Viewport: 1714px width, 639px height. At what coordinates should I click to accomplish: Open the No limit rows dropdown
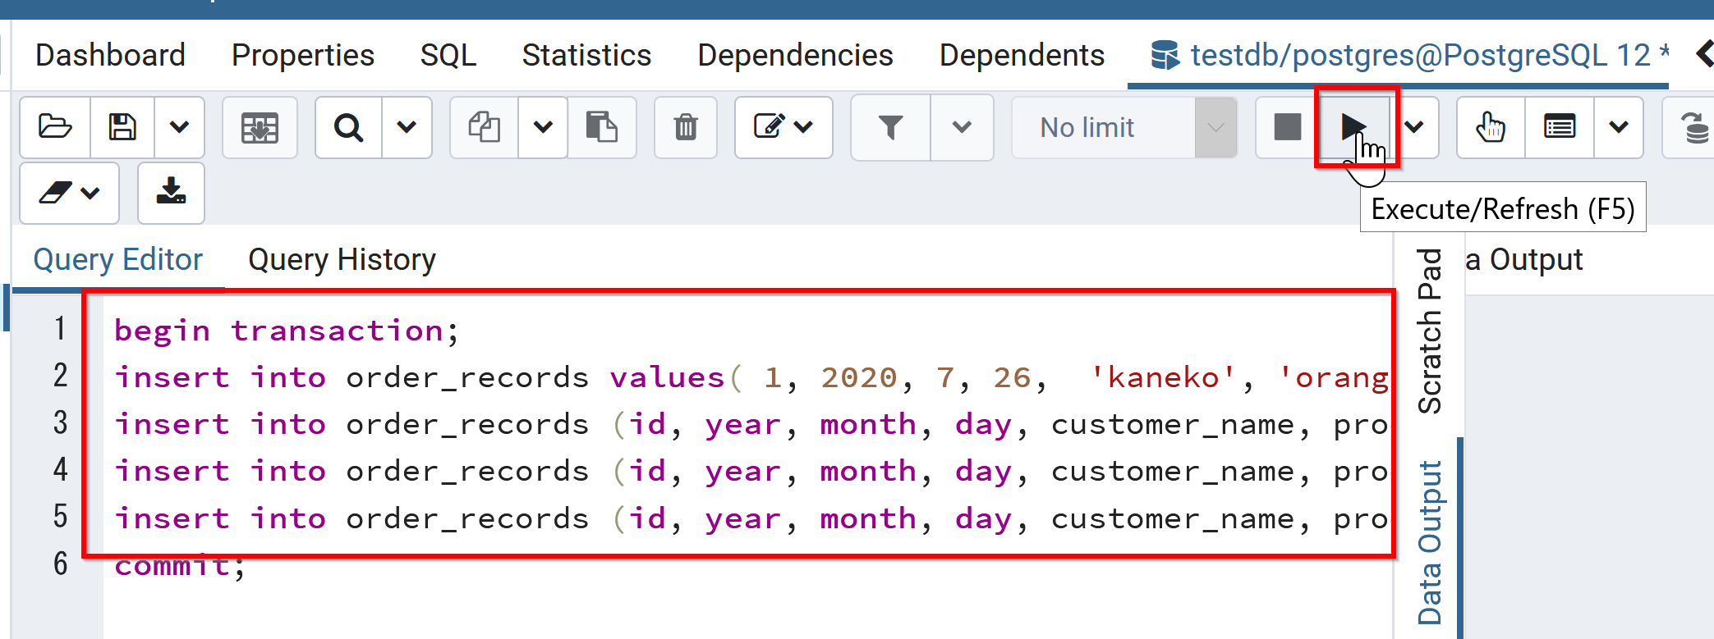(1124, 127)
